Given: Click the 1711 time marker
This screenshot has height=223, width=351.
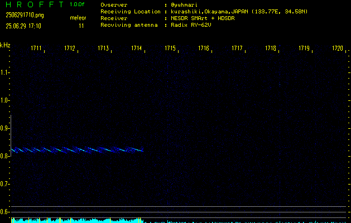Looking at the screenshot, I should [x=36, y=48].
